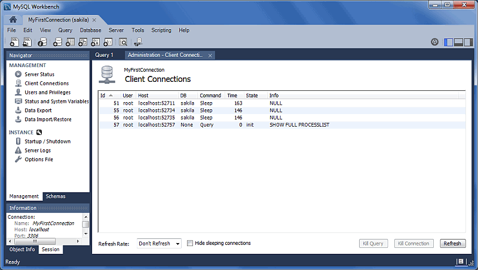Toggle the left sidebar panel visibility

(x=448, y=42)
